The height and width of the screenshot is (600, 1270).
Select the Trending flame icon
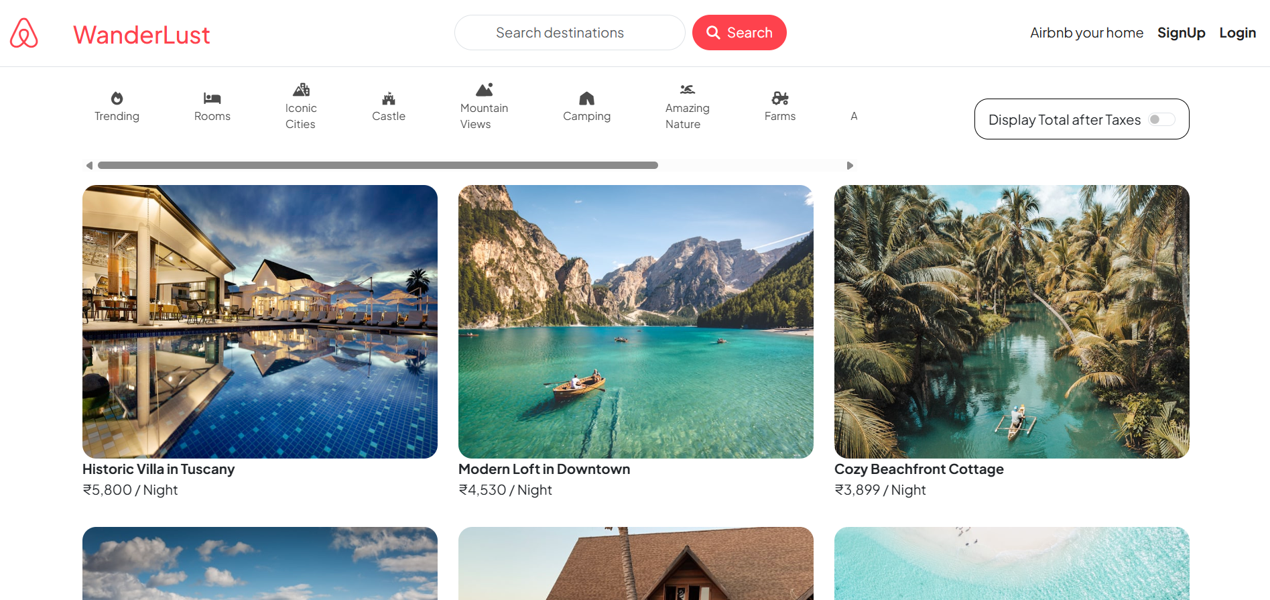(x=117, y=99)
